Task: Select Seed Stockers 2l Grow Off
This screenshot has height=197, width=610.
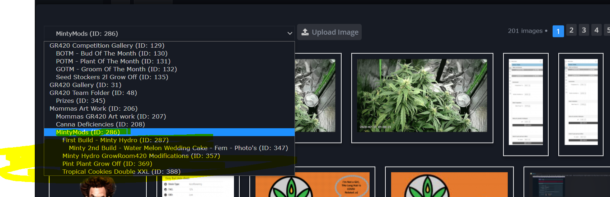Action: click(x=112, y=77)
